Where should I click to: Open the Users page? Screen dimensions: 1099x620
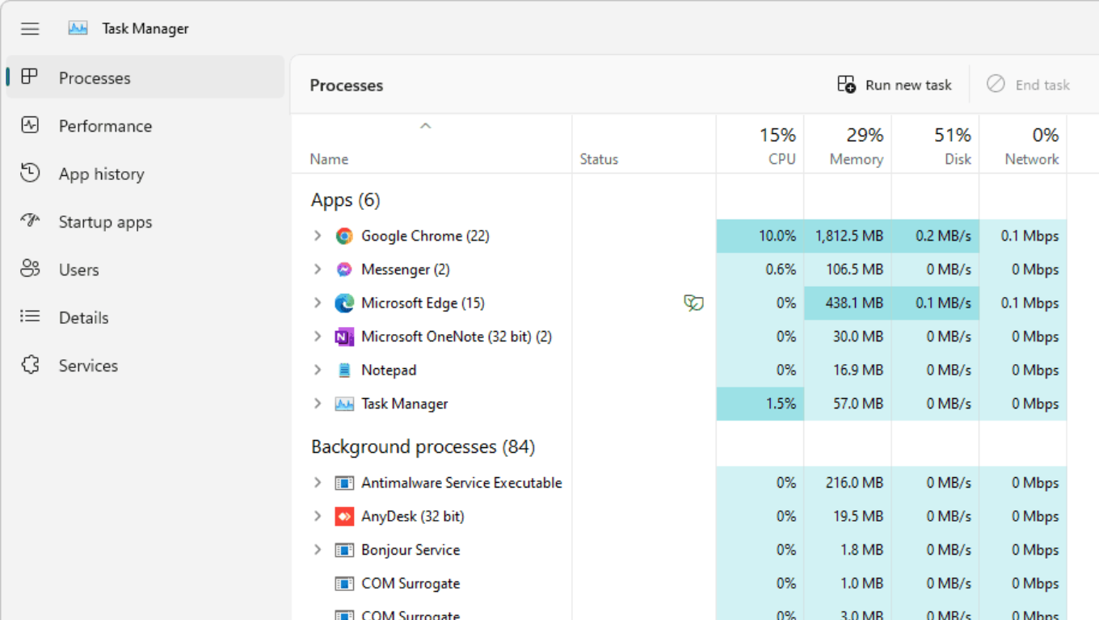coord(145,270)
